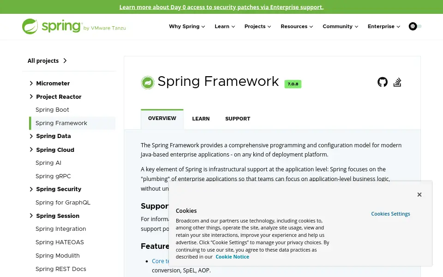Click the Cookies heading in the banner
This screenshot has height=277, width=443.
point(186,211)
